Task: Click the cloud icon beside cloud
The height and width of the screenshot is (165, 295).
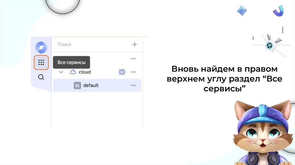Action: (73, 72)
